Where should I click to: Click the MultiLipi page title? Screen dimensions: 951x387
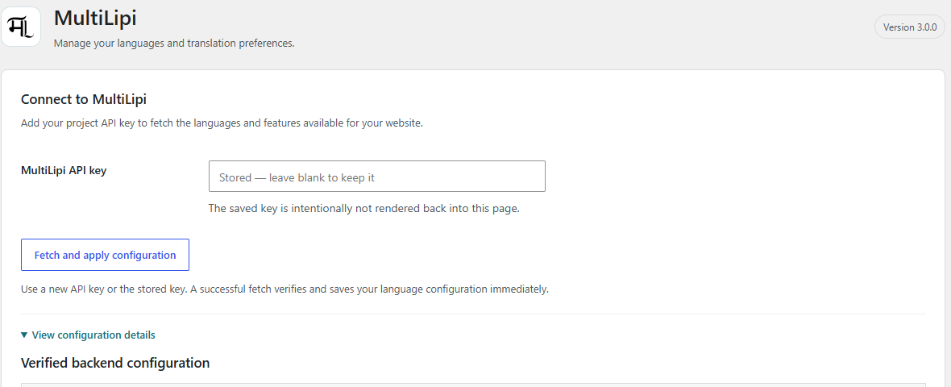point(95,19)
